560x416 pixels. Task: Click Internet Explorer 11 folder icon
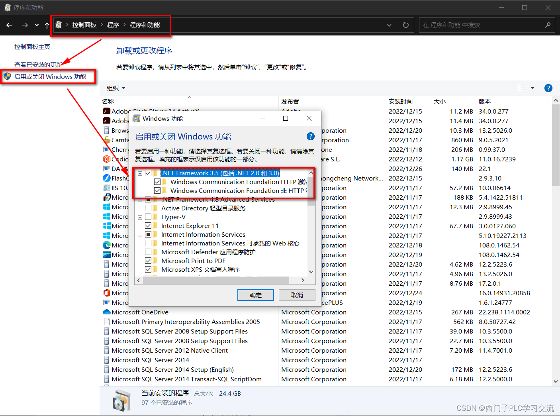coord(155,226)
